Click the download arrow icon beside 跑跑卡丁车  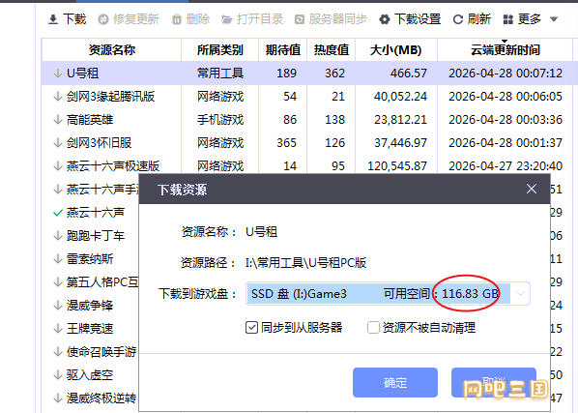(57, 236)
